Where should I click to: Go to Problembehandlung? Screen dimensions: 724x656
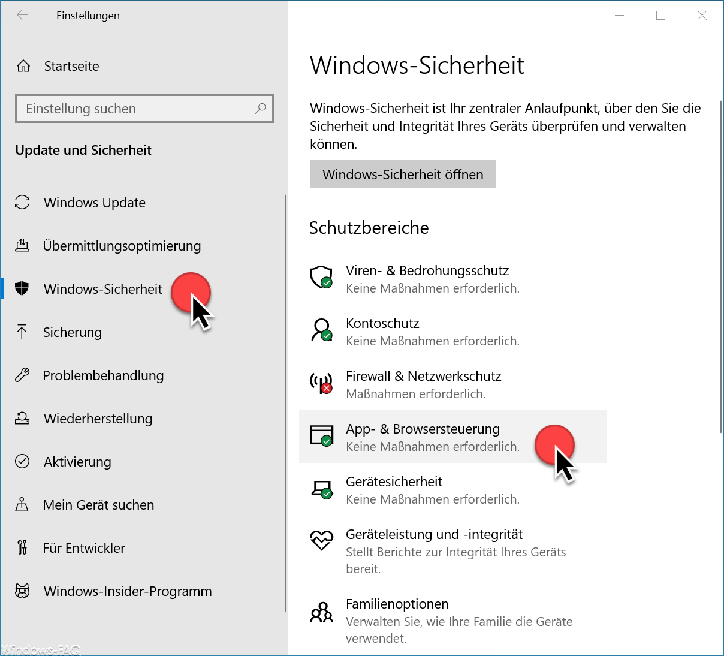pyautogui.click(x=103, y=375)
